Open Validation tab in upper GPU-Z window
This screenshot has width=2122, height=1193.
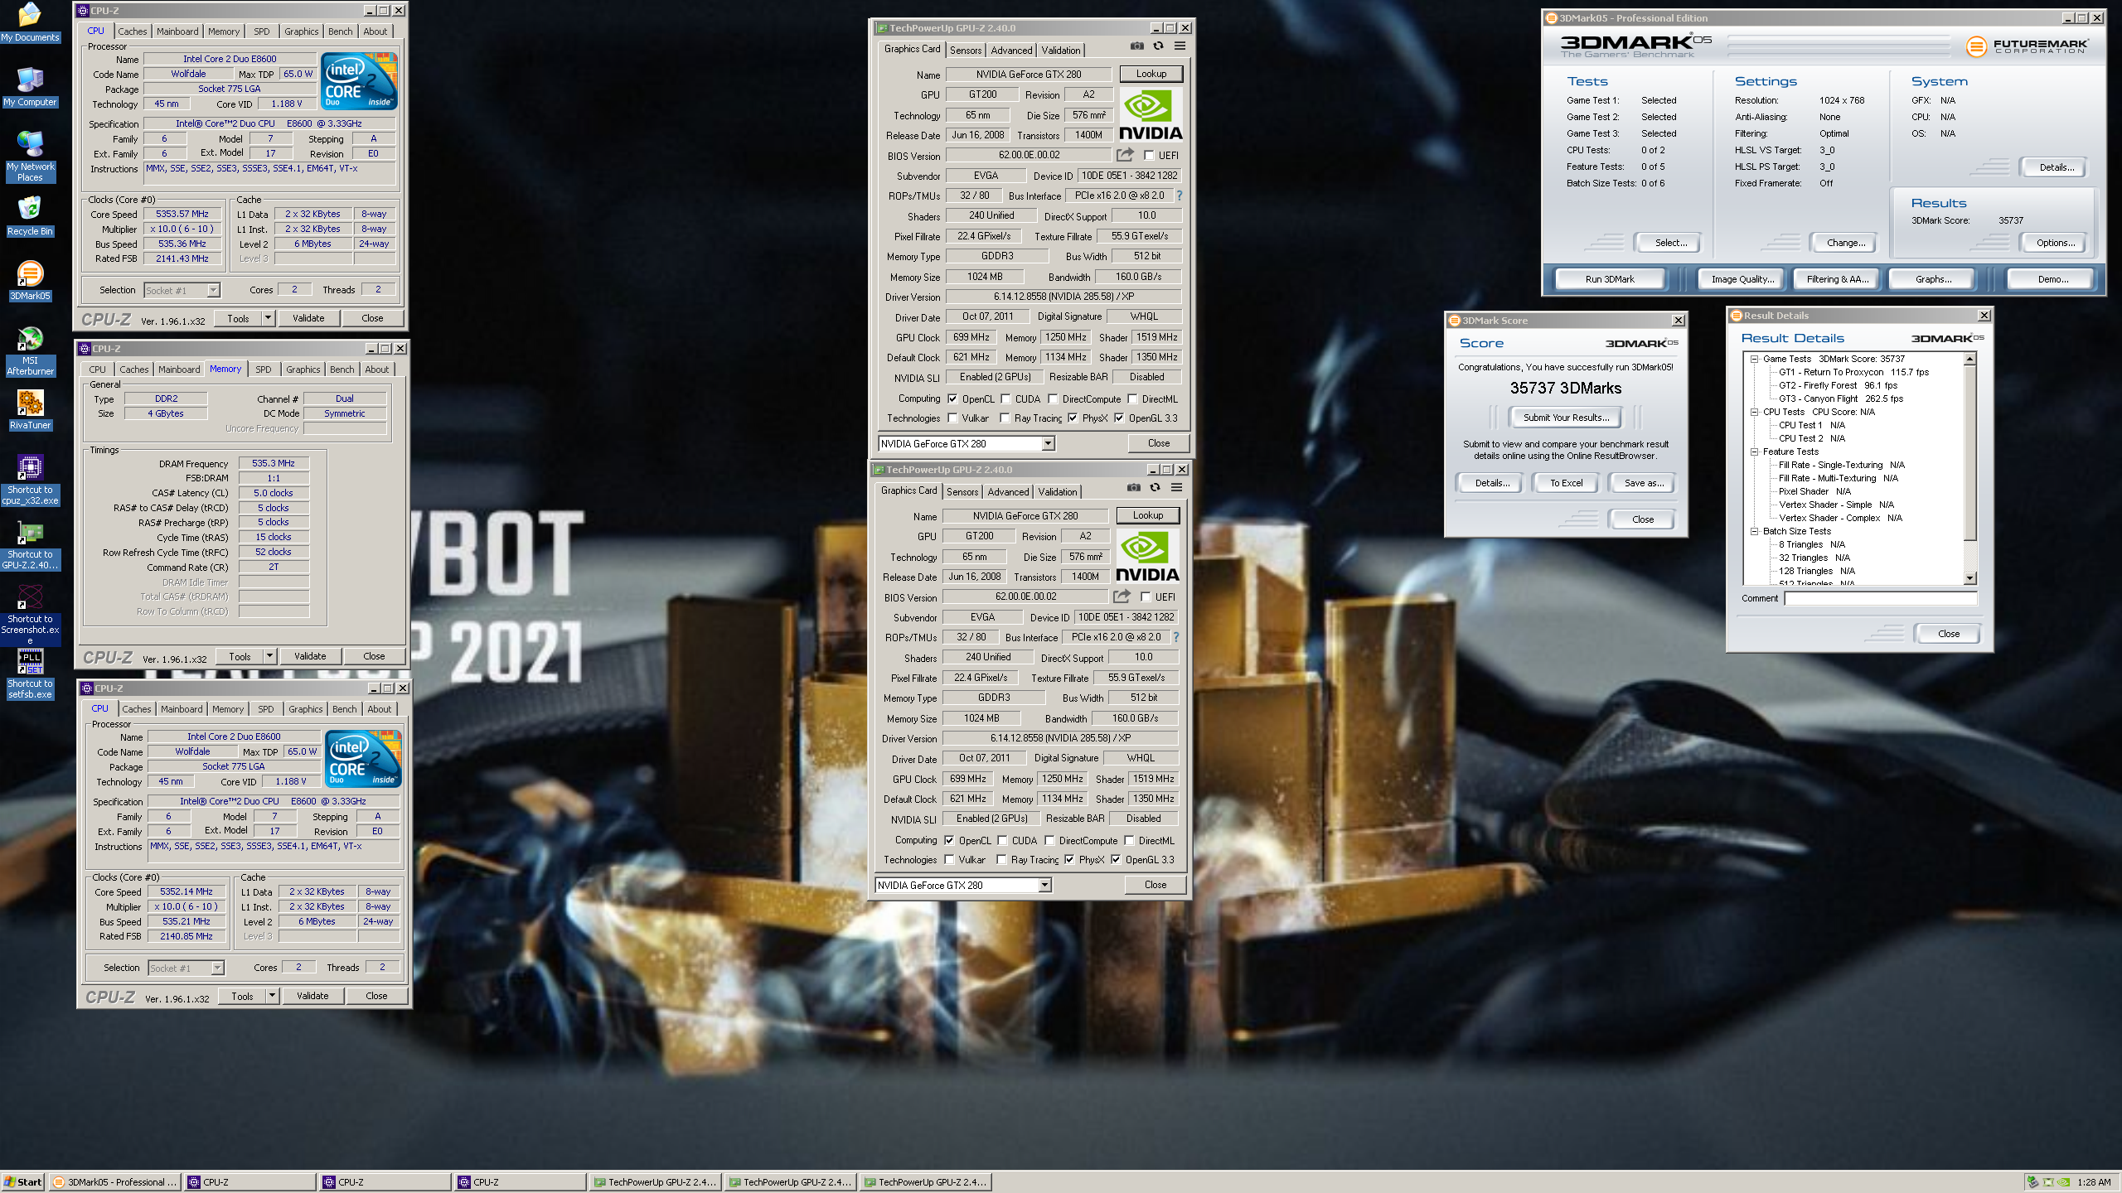tap(1061, 51)
